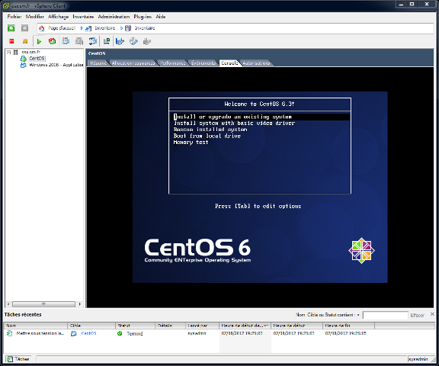Click the Nom column header in tasks
Image resolution: width=439 pixels, height=366 pixels.
pos(36,326)
